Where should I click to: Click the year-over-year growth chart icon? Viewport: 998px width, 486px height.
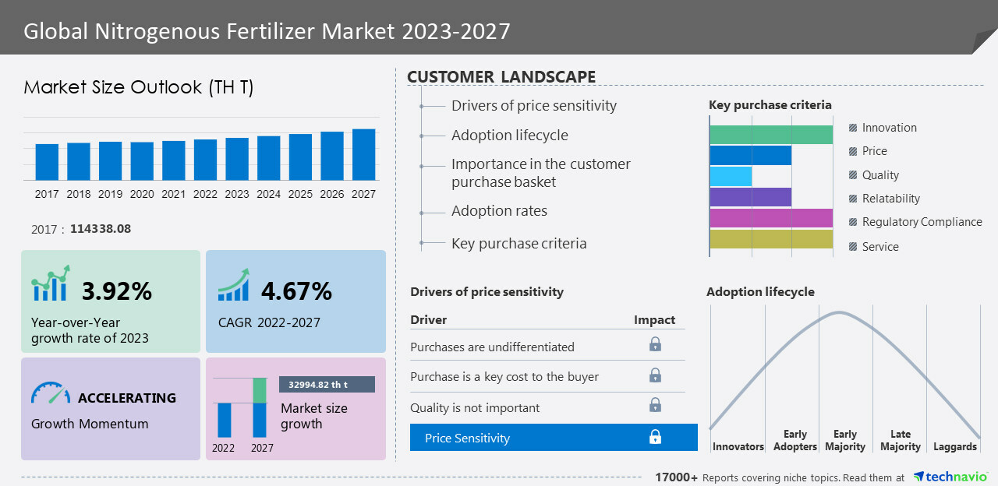[51, 284]
